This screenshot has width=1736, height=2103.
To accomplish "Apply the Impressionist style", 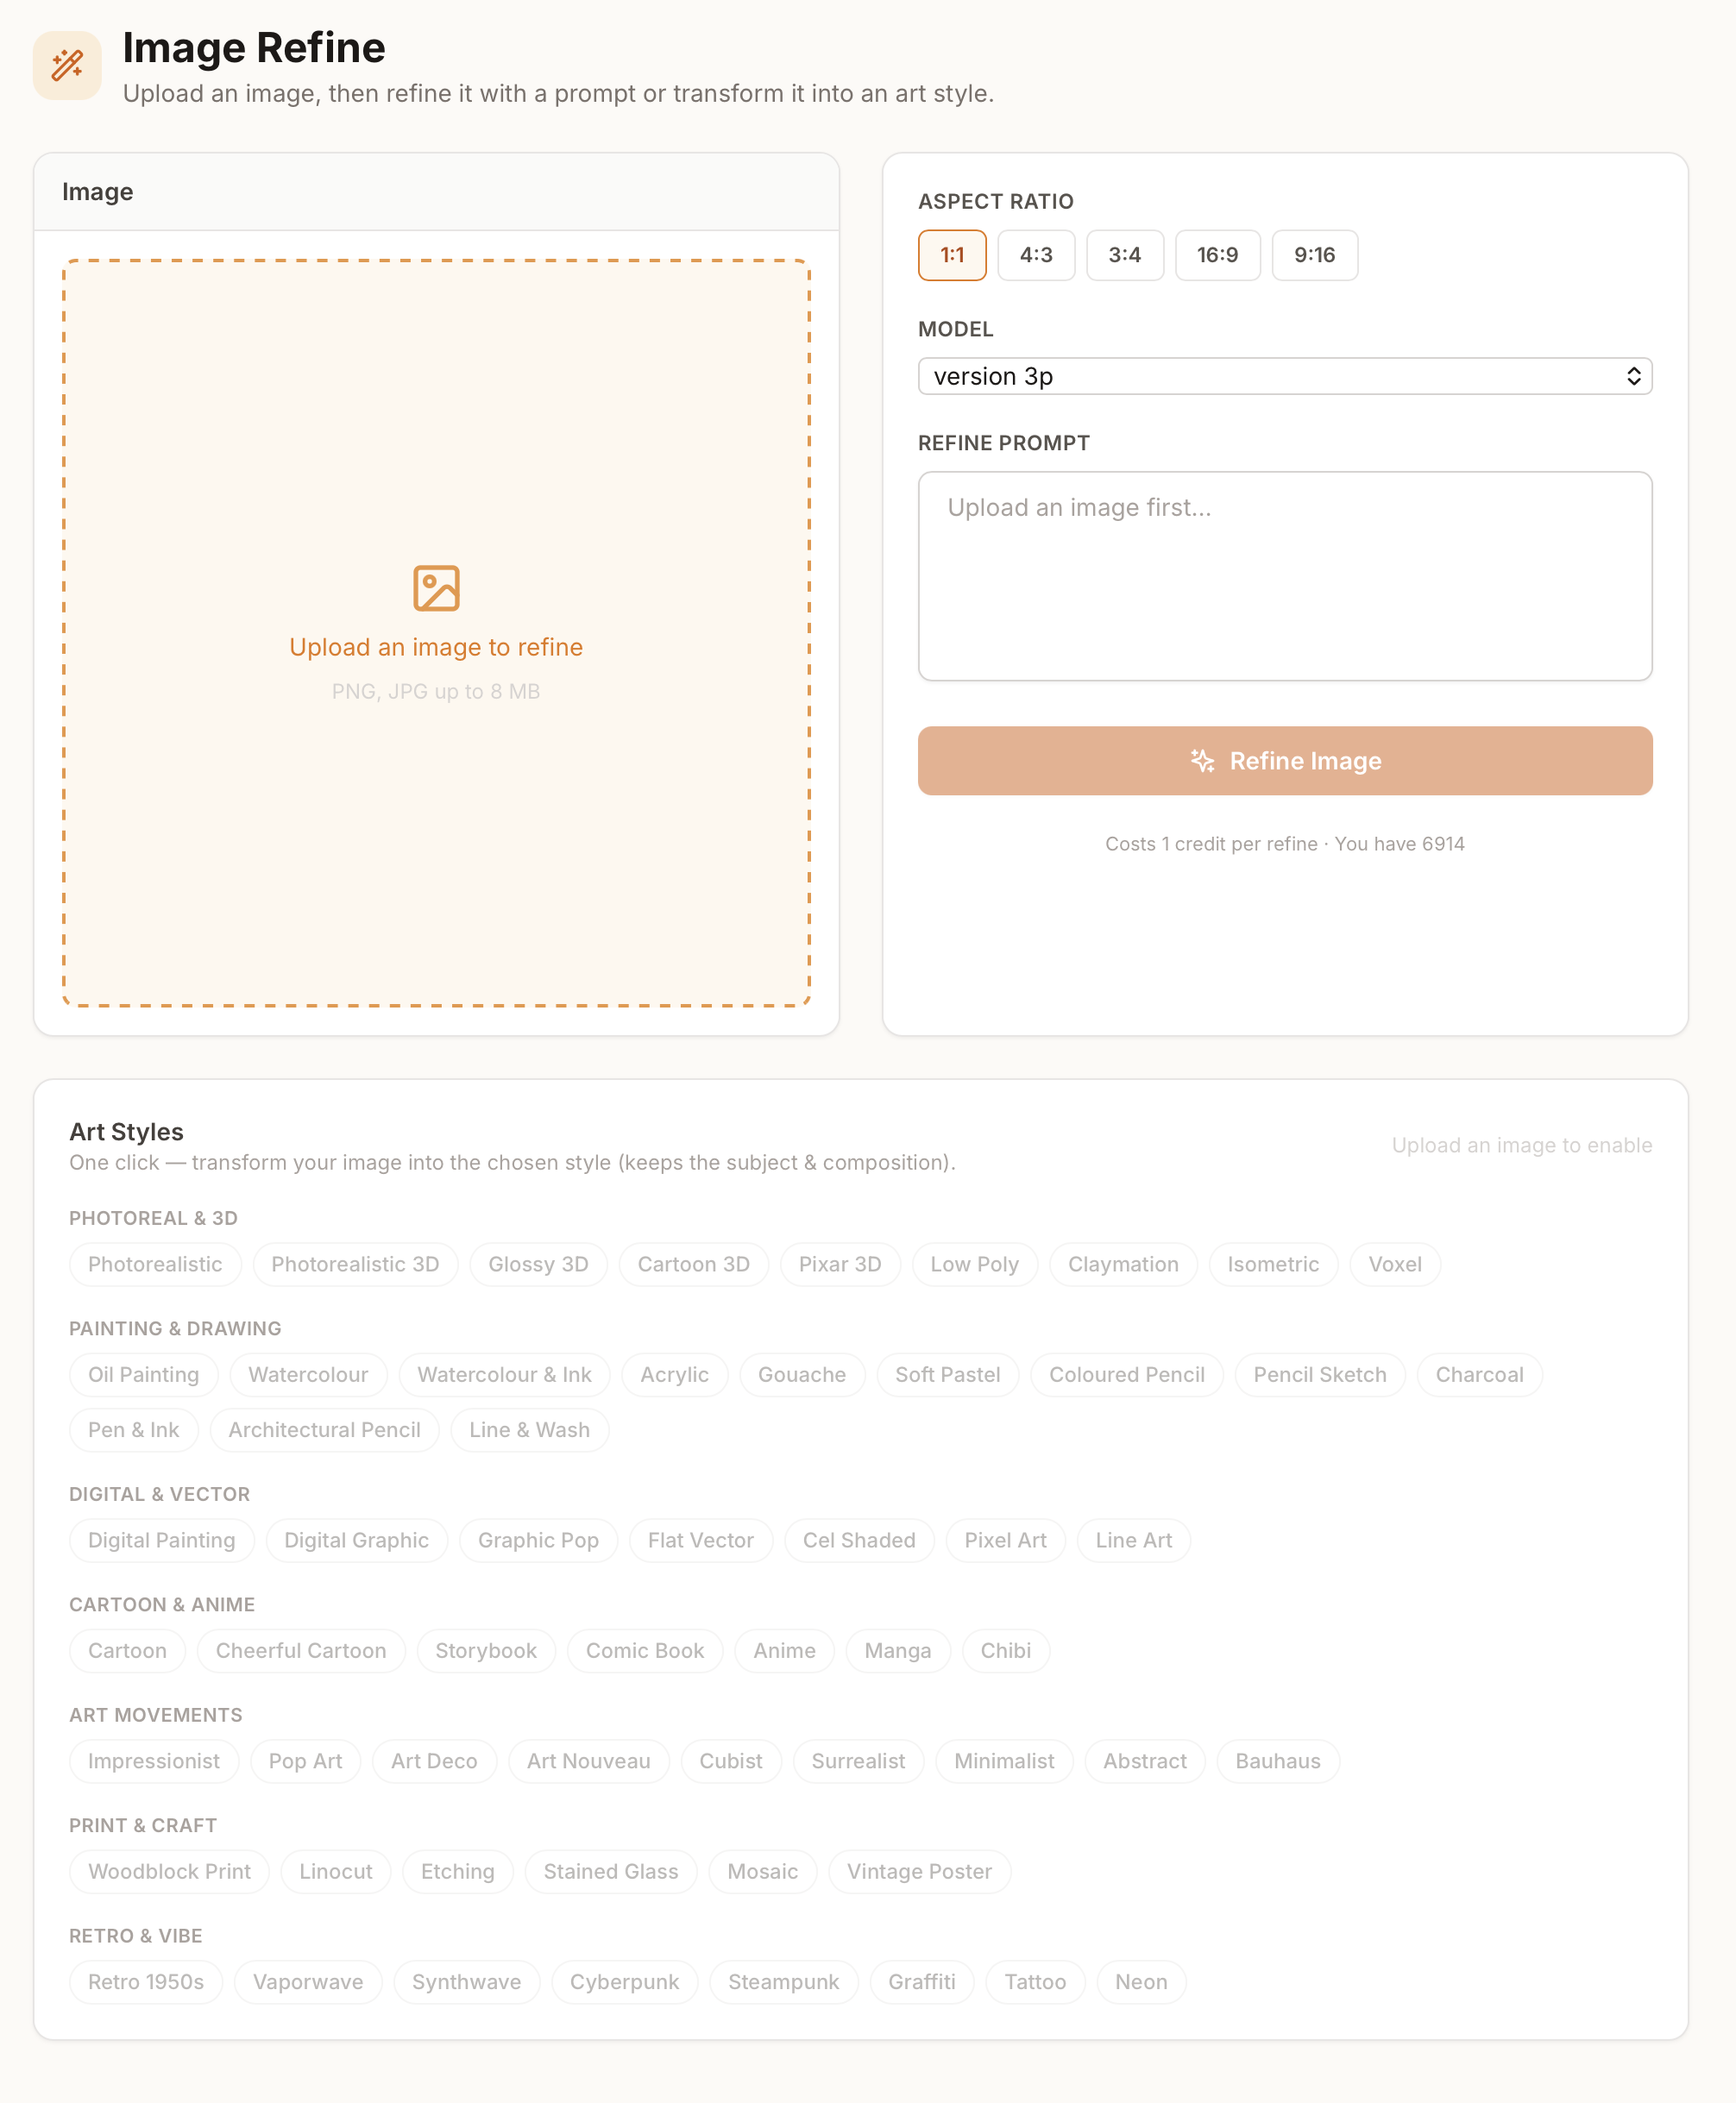I will pyautogui.click(x=153, y=1761).
